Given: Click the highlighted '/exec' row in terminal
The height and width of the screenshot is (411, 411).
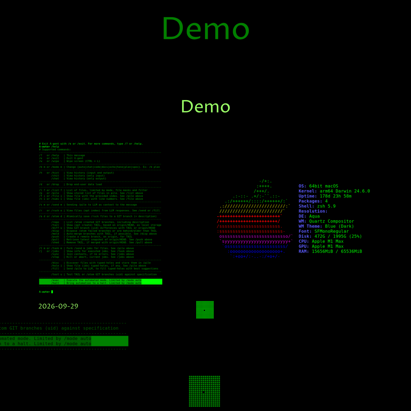Looking at the screenshot, I should [101, 280].
